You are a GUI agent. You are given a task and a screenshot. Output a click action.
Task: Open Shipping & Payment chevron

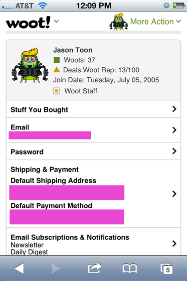tap(174, 194)
